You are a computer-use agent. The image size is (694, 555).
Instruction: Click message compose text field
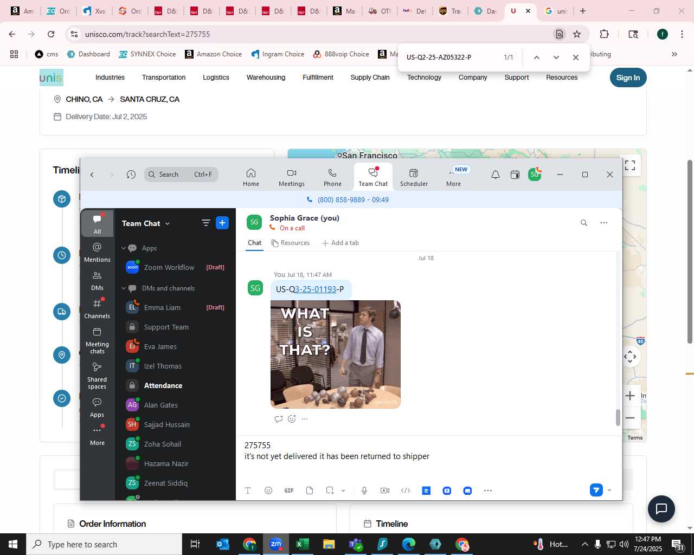428,456
